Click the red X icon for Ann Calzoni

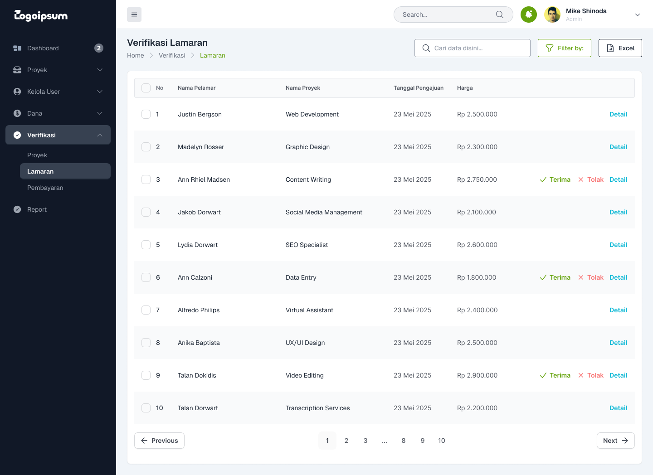click(581, 277)
